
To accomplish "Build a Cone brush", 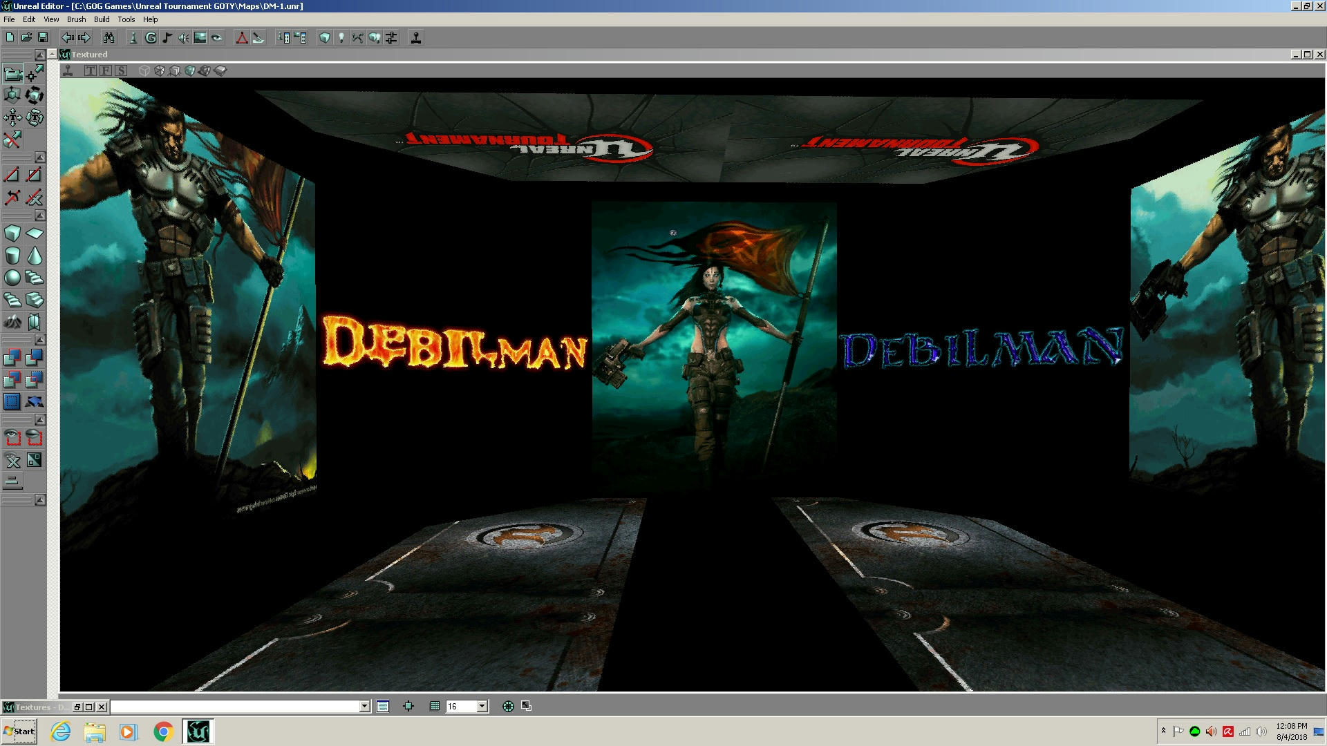I will 35,256.
